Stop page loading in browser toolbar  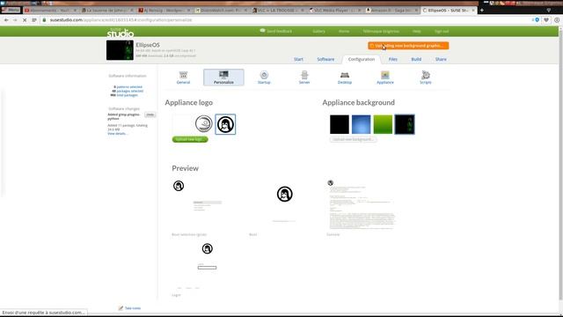(x=25, y=20)
